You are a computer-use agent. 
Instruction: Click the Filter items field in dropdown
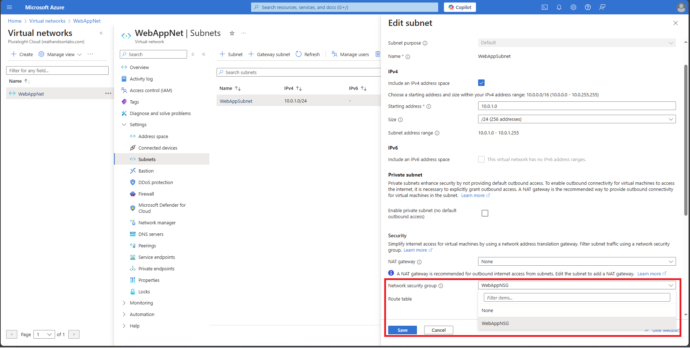(x=577, y=298)
